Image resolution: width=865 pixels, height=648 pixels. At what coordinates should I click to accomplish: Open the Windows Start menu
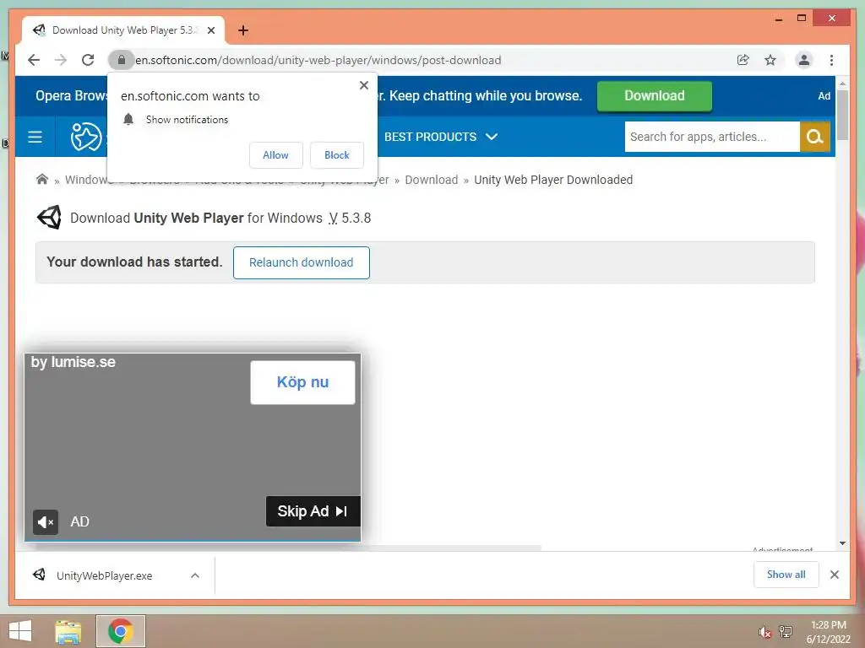20,631
